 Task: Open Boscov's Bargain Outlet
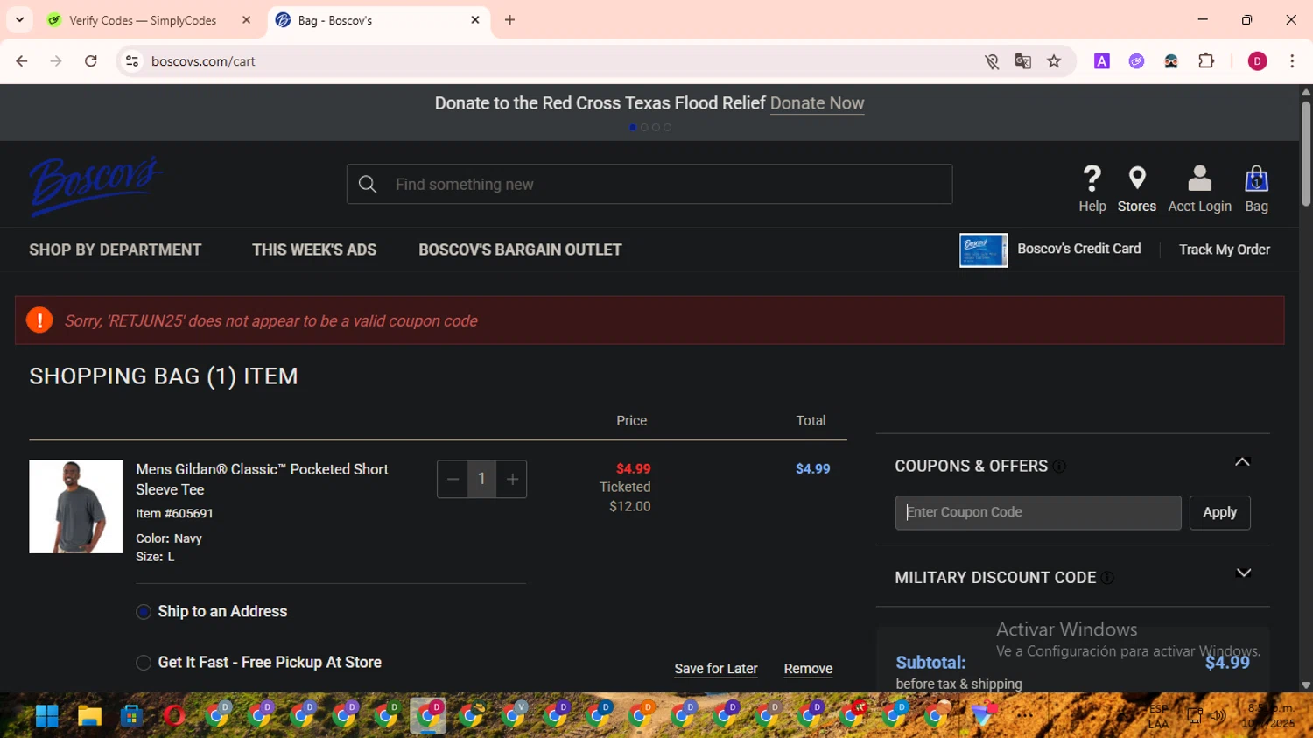coord(520,250)
